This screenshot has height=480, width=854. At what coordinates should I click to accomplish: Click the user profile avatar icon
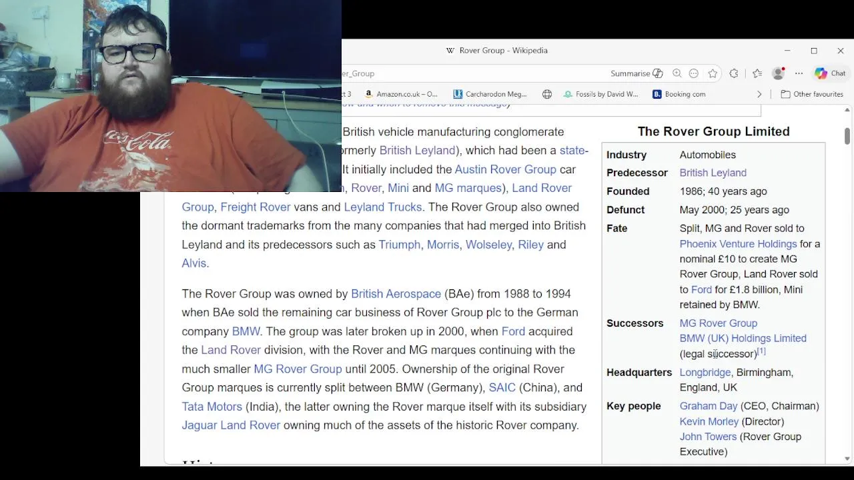[x=778, y=73]
